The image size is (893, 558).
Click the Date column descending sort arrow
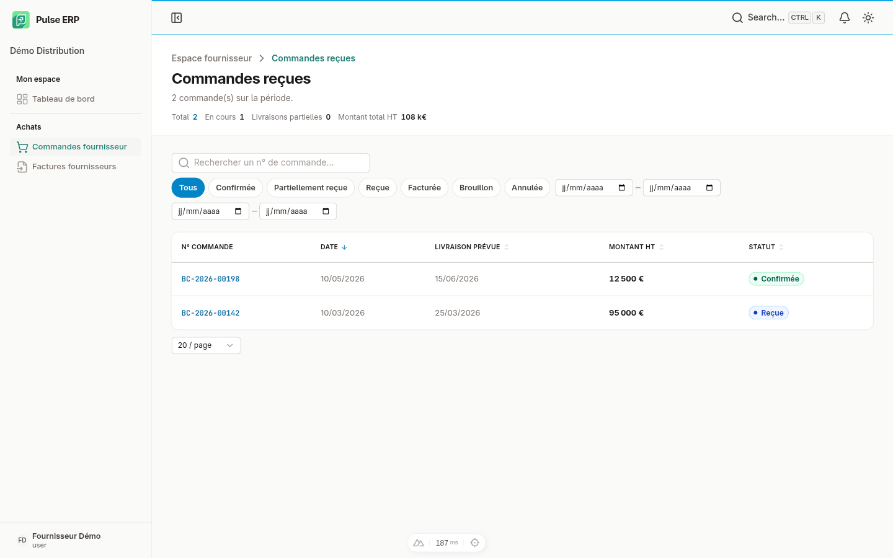(344, 247)
